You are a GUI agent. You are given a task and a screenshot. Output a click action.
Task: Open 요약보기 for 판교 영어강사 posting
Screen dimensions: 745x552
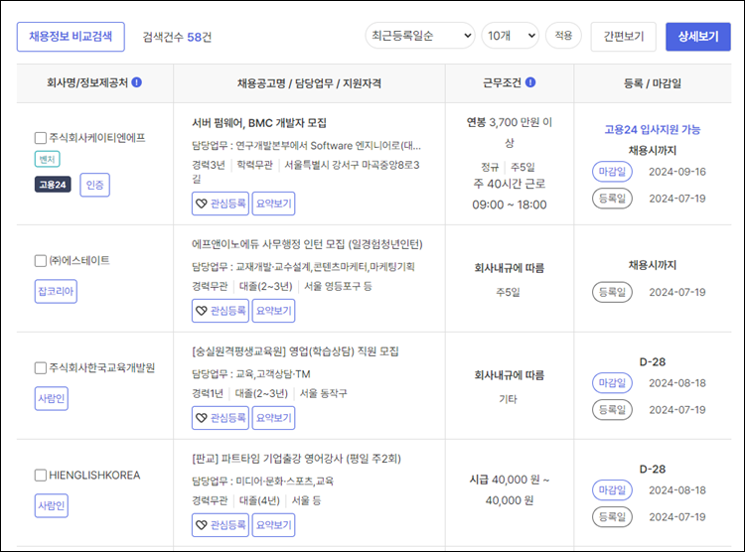pyautogui.click(x=274, y=525)
